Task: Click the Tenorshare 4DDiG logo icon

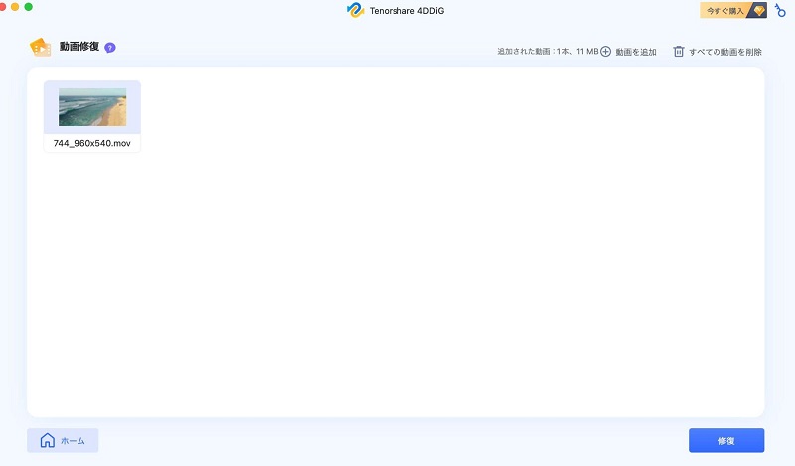Action: (355, 10)
